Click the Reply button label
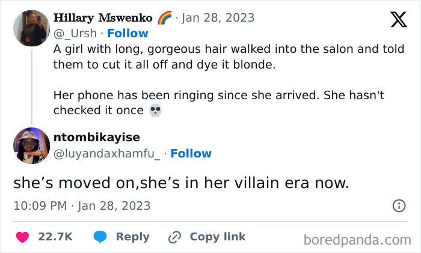This screenshot has height=253, width=421. coord(132,237)
